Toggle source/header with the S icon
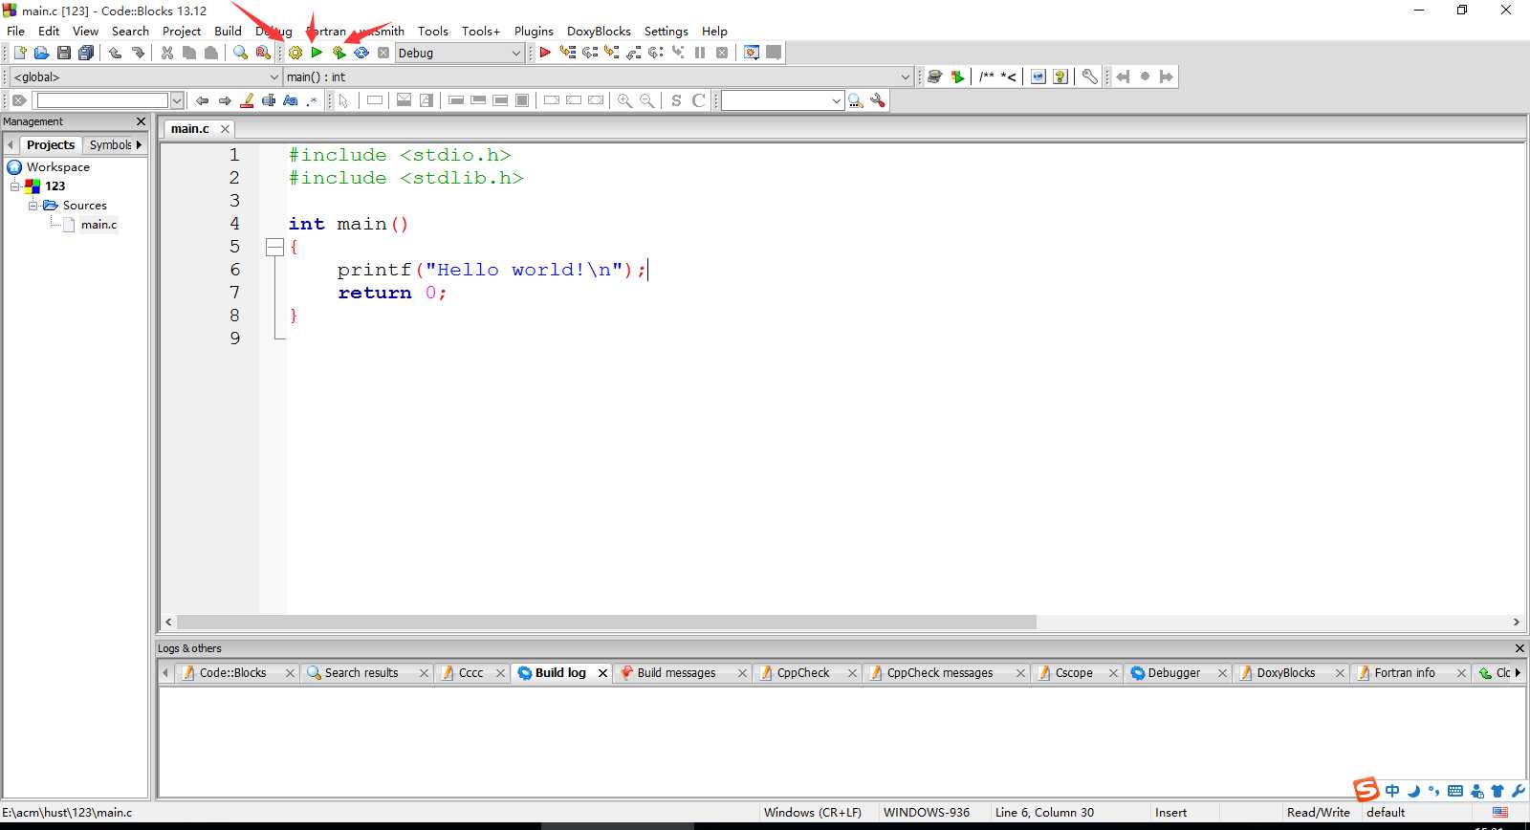This screenshot has width=1530, height=830. pos(677,100)
